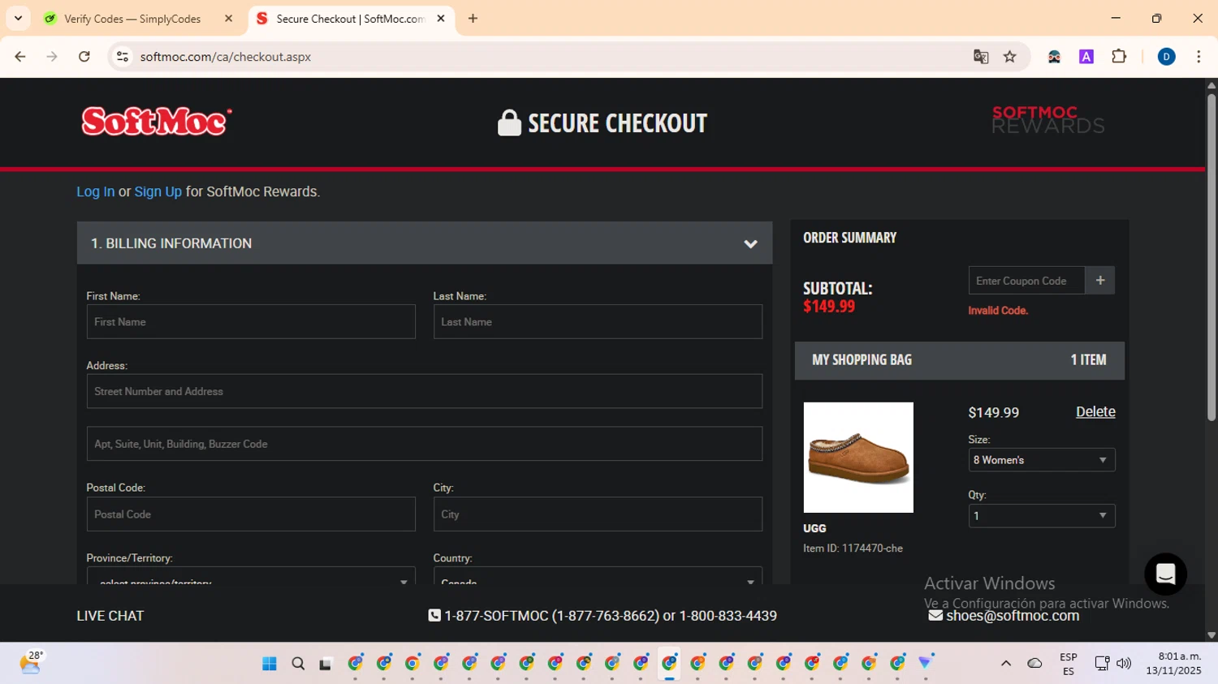
Task: Click the Street Number and Address field
Action: [x=425, y=391]
